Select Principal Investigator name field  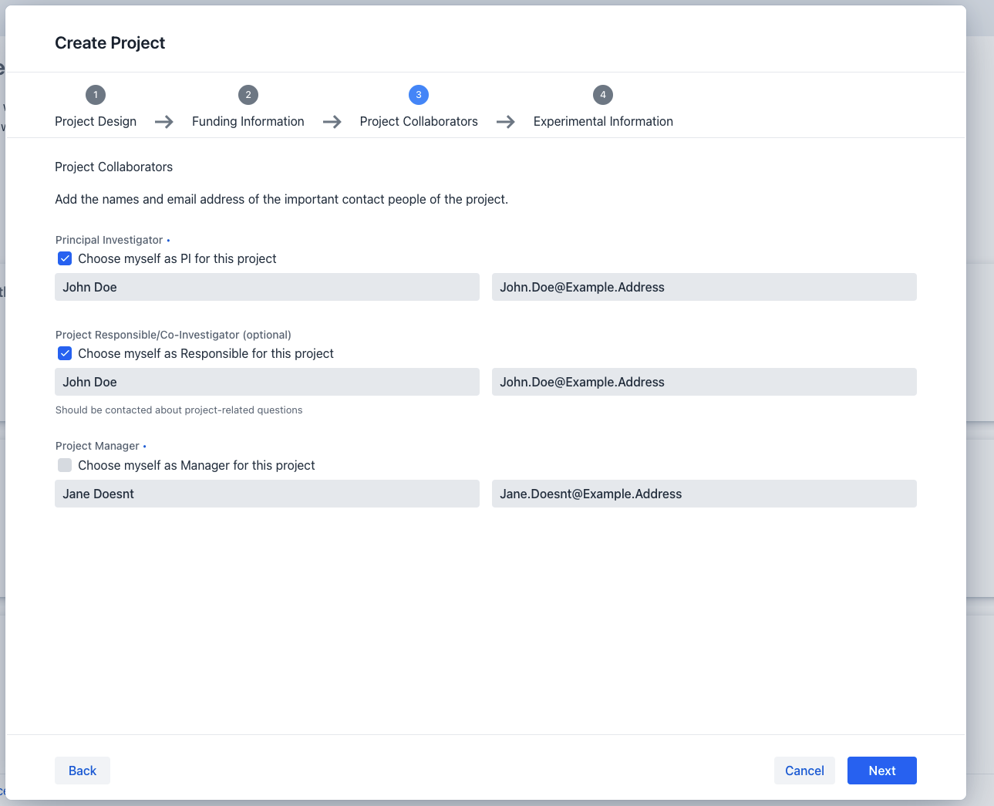tap(267, 287)
